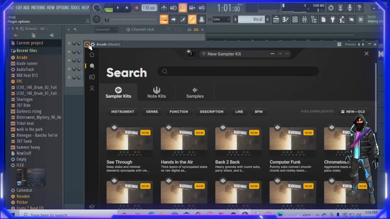Open the Playlist view icon
Image resolution: width=390 pixels, height=219 pixels.
click(x=276, y=19)
